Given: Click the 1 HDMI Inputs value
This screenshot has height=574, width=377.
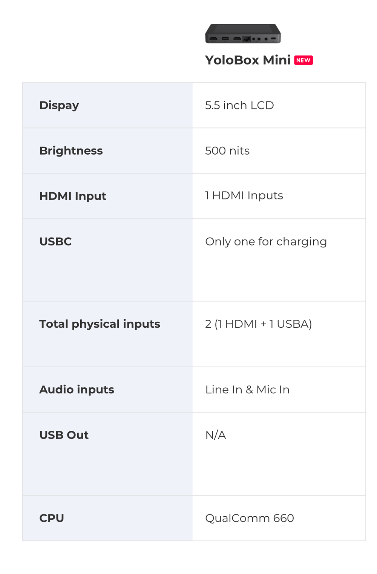Looking at the screenshot, I should click(244, 195).
